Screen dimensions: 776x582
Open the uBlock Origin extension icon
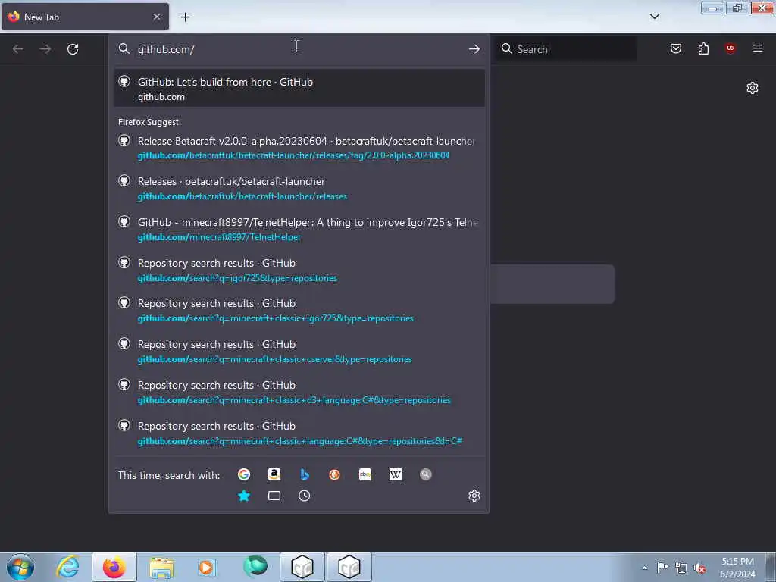730,48
